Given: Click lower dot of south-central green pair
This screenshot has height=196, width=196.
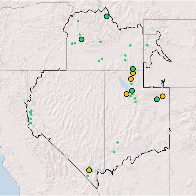Looking at the screenshot, I should [x=114, y=152].
